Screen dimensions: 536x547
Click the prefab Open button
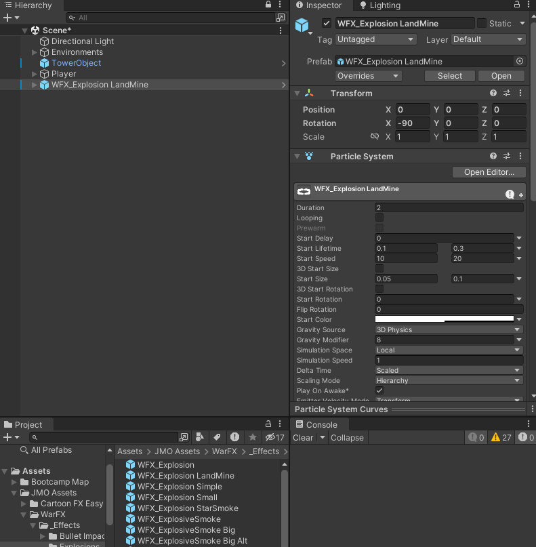[501, 76]
